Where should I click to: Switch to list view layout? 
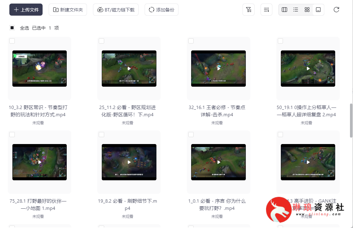click(296, 10)
